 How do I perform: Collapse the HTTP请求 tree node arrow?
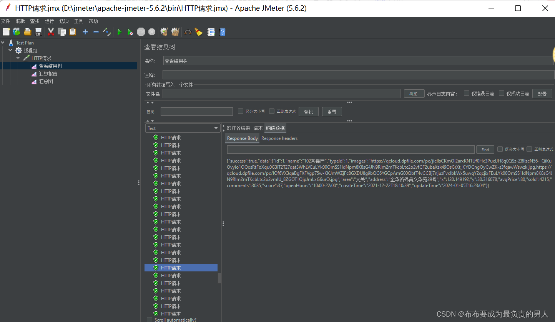(18, 58)
